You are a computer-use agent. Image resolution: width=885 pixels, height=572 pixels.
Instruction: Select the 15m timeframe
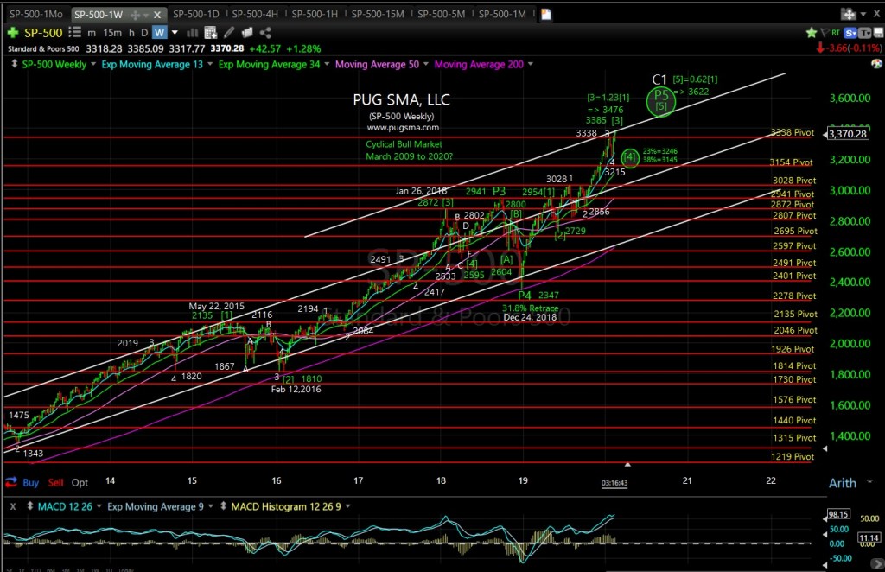tap(112, 33)
